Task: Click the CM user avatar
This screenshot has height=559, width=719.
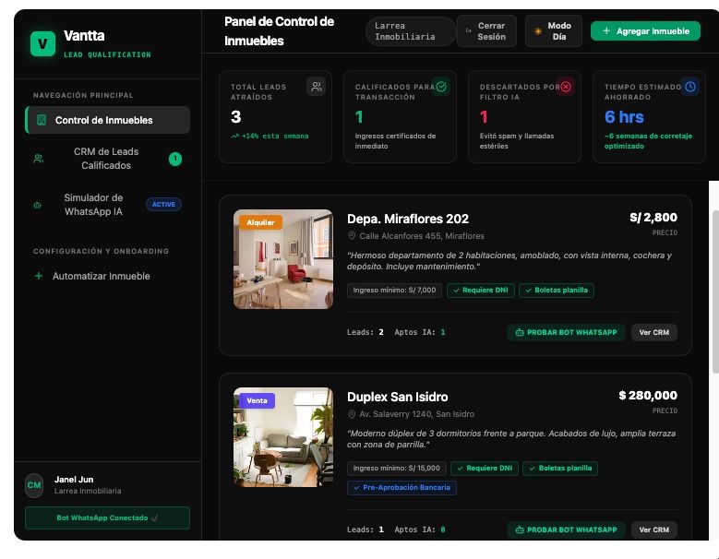Action: coord(34,485)
